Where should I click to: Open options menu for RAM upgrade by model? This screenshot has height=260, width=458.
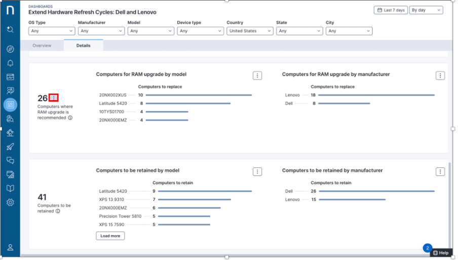click(257, 75)
